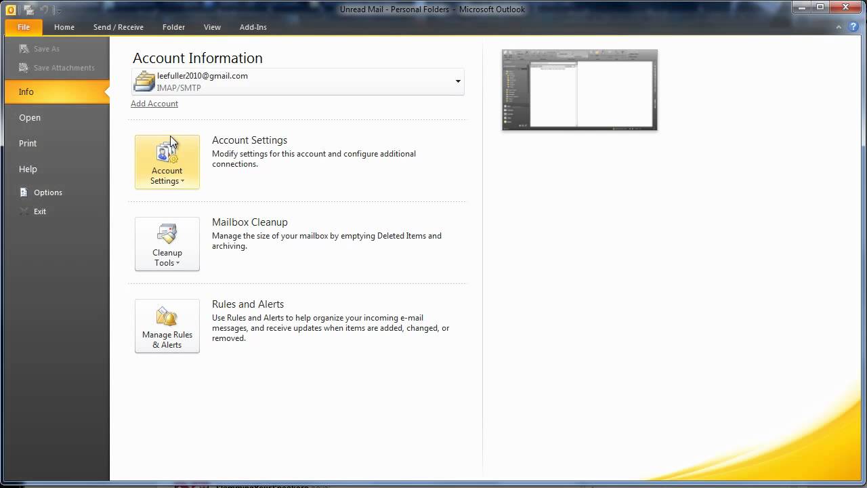
Task: Click the Outlook window preview thumbnail
Action: (x=580, y=89)
